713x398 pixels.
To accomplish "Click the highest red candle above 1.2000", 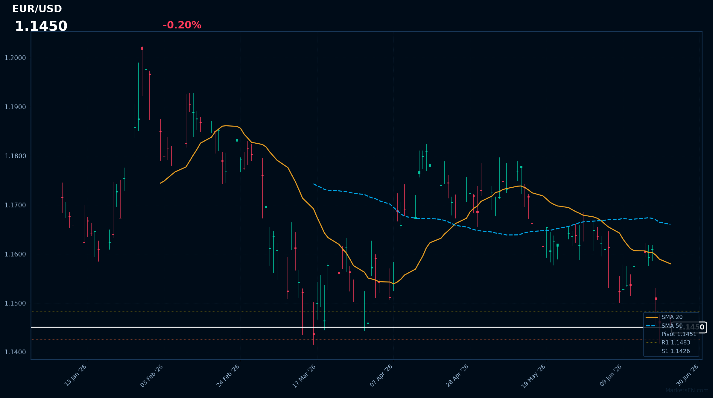I will (x=142, y=48).
